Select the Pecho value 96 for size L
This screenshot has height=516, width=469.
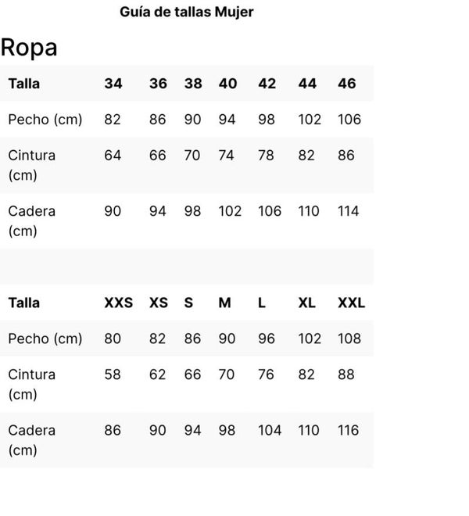click(x=267, y=339)
